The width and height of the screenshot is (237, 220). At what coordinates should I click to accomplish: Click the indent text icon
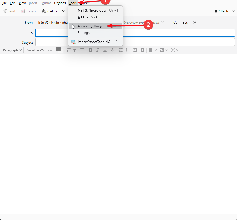[142, 50]
